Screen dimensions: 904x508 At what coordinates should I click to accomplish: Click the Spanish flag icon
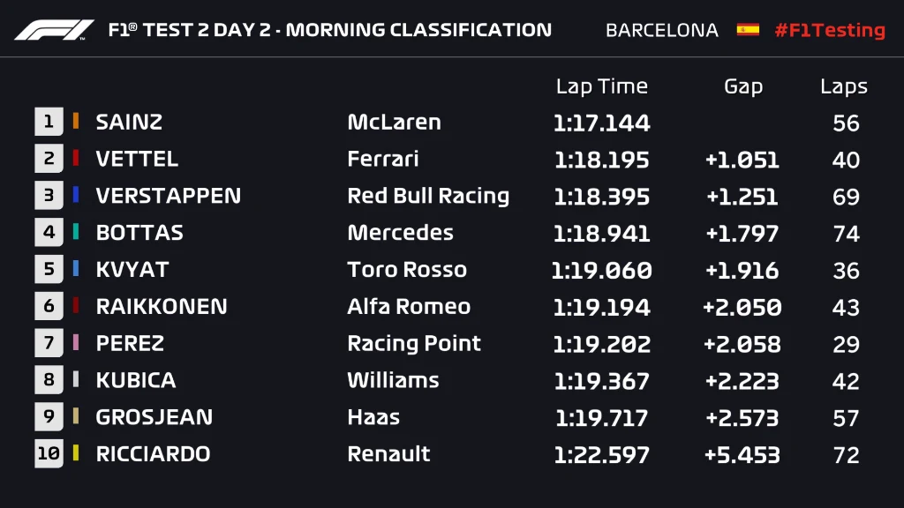[x=748, y=30]
